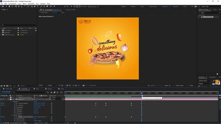Open the Active Camera view dropdown
The width and height of the screenshot is (221, 124).
click(181, 85)
